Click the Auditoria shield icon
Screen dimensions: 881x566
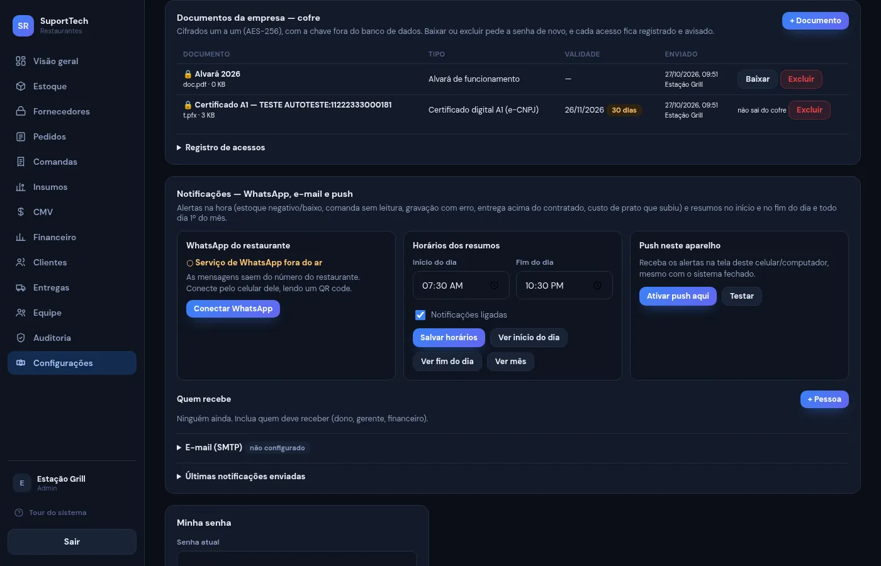pyautogui.click(x=21, y=338)
